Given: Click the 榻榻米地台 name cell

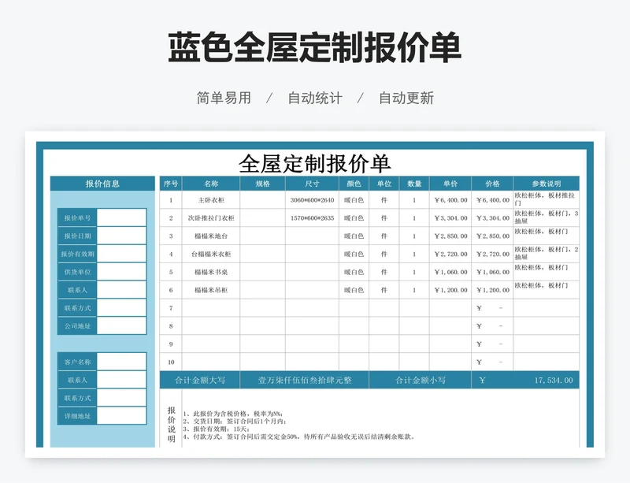Looking at the screenshot, I should (211, 236).
